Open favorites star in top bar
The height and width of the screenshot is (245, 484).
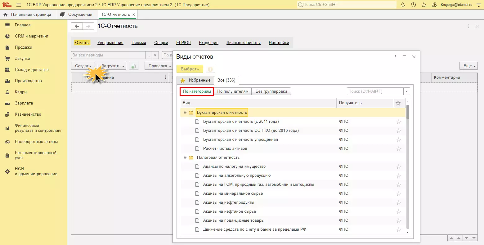coord(424,5)
